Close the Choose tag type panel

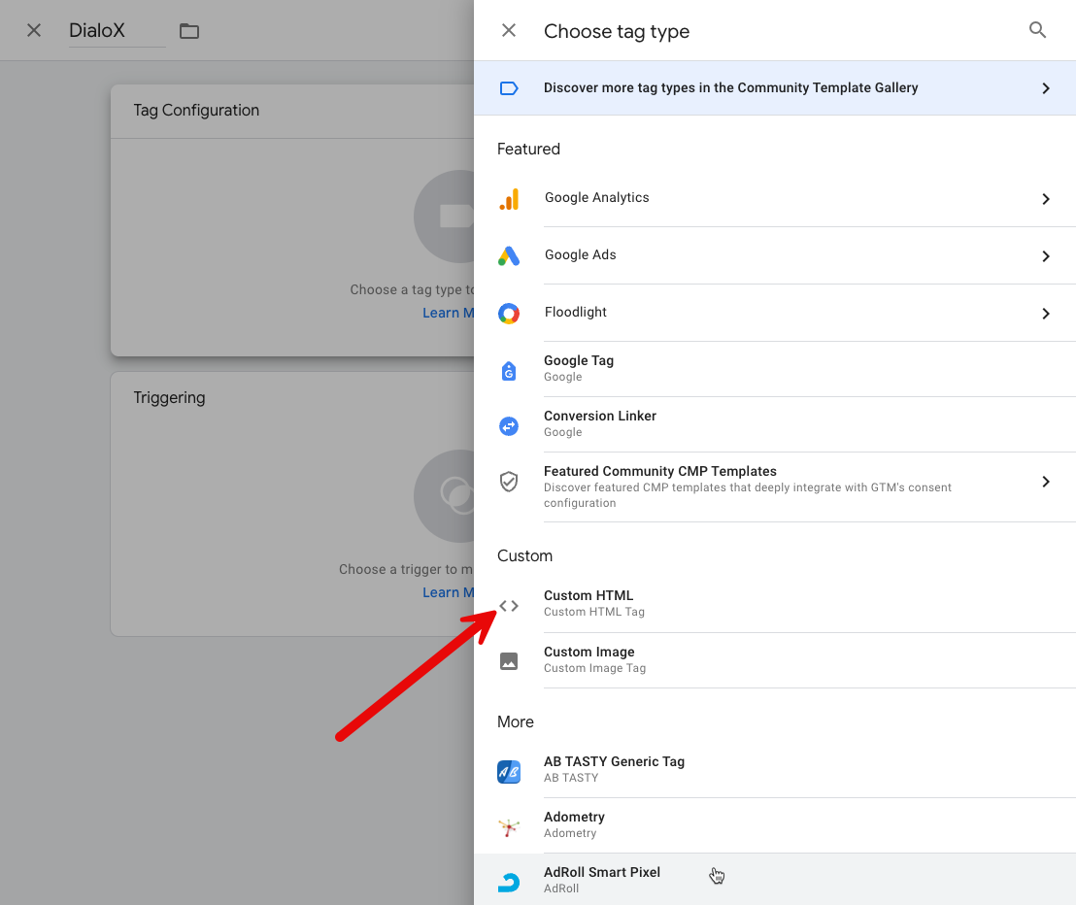[509, 31]
